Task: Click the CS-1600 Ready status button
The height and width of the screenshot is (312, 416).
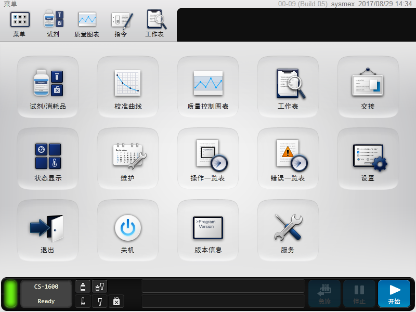Action: pos(46,294)
